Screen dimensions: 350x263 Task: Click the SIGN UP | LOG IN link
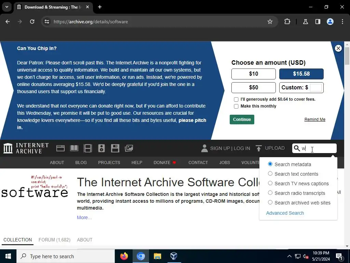tap(230, 148)
